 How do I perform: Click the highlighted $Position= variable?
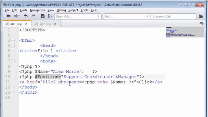pyautogui.click(x=48, y=77)
